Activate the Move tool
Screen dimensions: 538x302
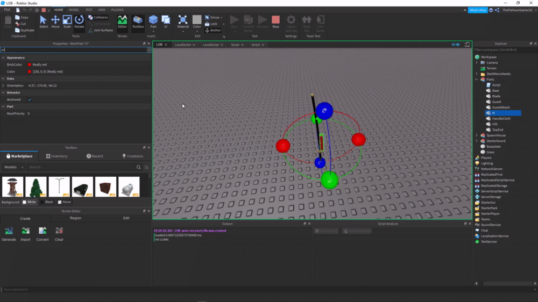pyautogui.click(x=55, y=21)
